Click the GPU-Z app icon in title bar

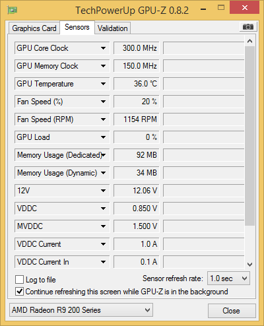(x=12, y=10)
